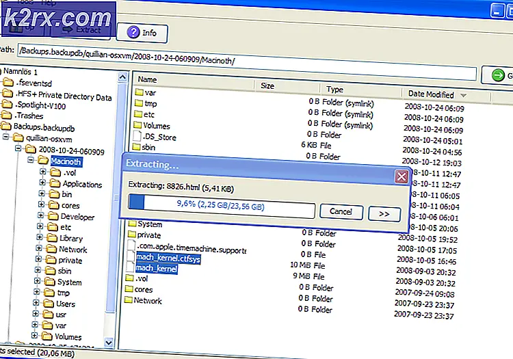Expand the cores tree node
Image resolution: width=513 pixels, height=359 pixels.
[x=41, y=204]
